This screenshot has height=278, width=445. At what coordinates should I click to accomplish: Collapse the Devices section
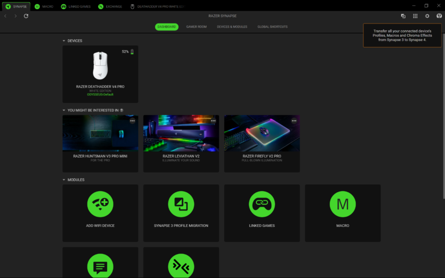pos(64,41)
